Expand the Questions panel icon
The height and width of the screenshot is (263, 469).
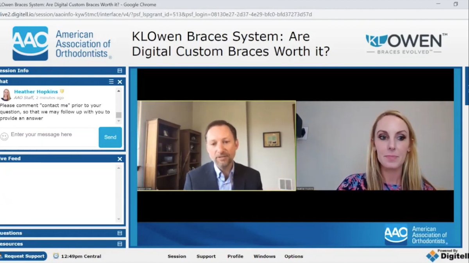(x=120, y=233)
